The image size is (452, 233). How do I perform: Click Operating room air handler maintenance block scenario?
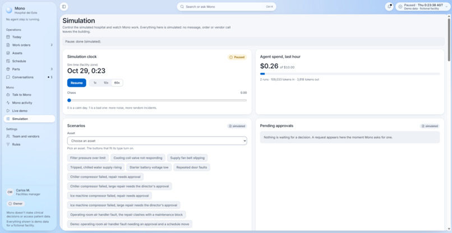(127, 215)
